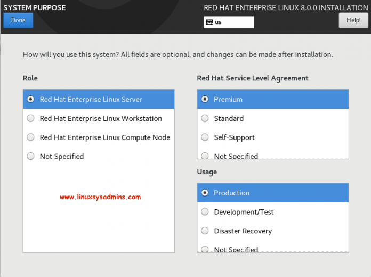Select Red Hat Enterprise Linux Workstation role
Screen dimensions: 371x277
[99, 118]
